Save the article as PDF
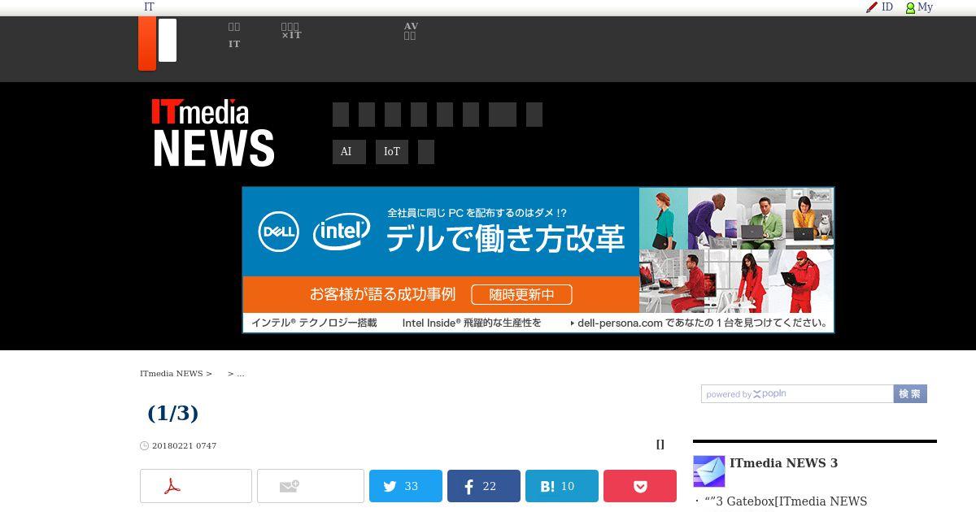The width and height of the screenshot is (976, 512). [x=196, y=486]
